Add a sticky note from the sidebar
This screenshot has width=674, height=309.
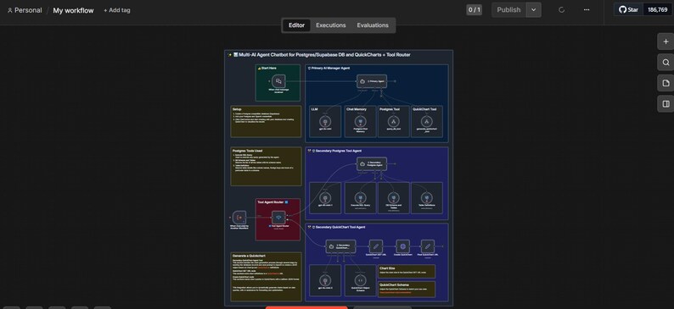click(x=666, y=83)
